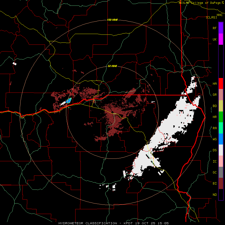Image resolution: width=225 pixels, height=225 pixels.
Task: Click the 100 NMI range ring label
Action: point(112,20)
